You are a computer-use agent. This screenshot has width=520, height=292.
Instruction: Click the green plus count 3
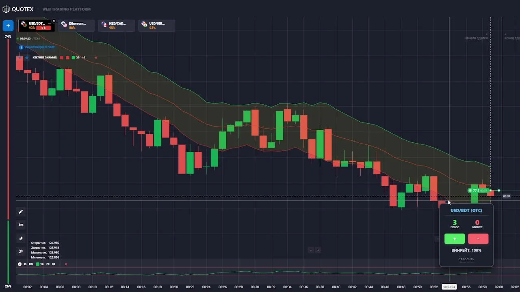(x=455, y=222)
